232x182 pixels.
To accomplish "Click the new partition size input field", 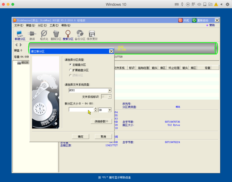I will [x=81, y=110].
